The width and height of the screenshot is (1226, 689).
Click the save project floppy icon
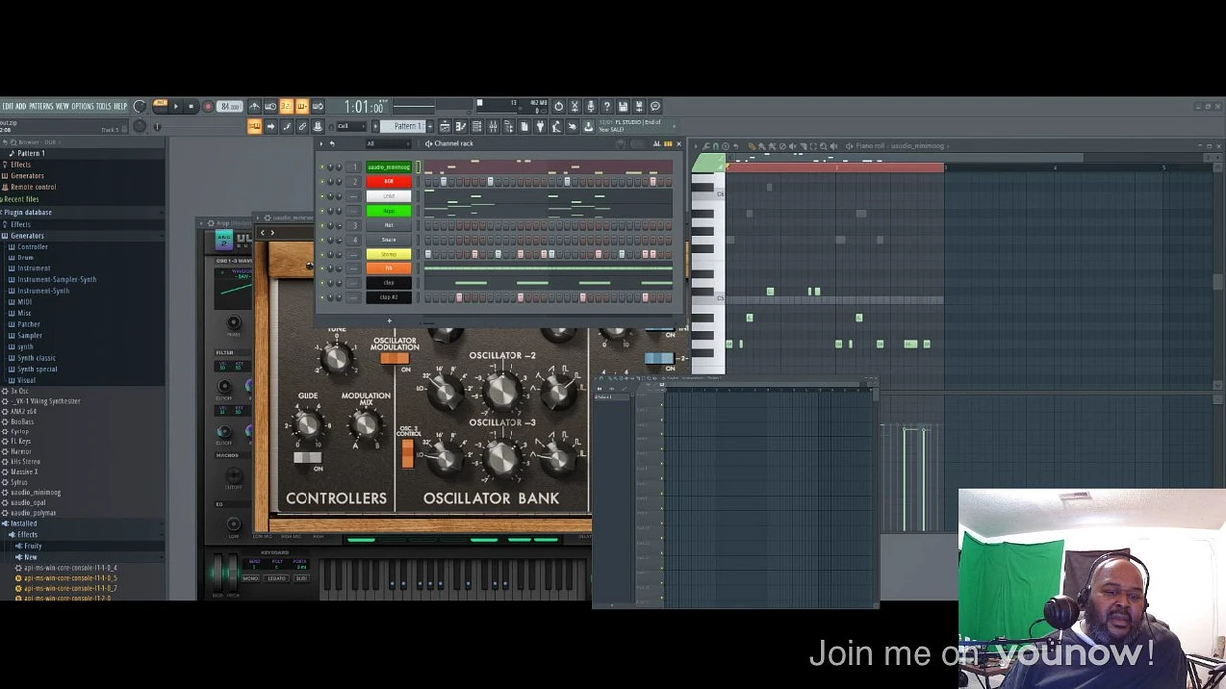(x=623, y=106)
